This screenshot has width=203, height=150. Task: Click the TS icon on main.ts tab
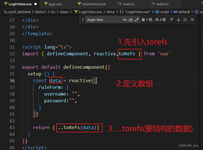(x=120, y=4)
